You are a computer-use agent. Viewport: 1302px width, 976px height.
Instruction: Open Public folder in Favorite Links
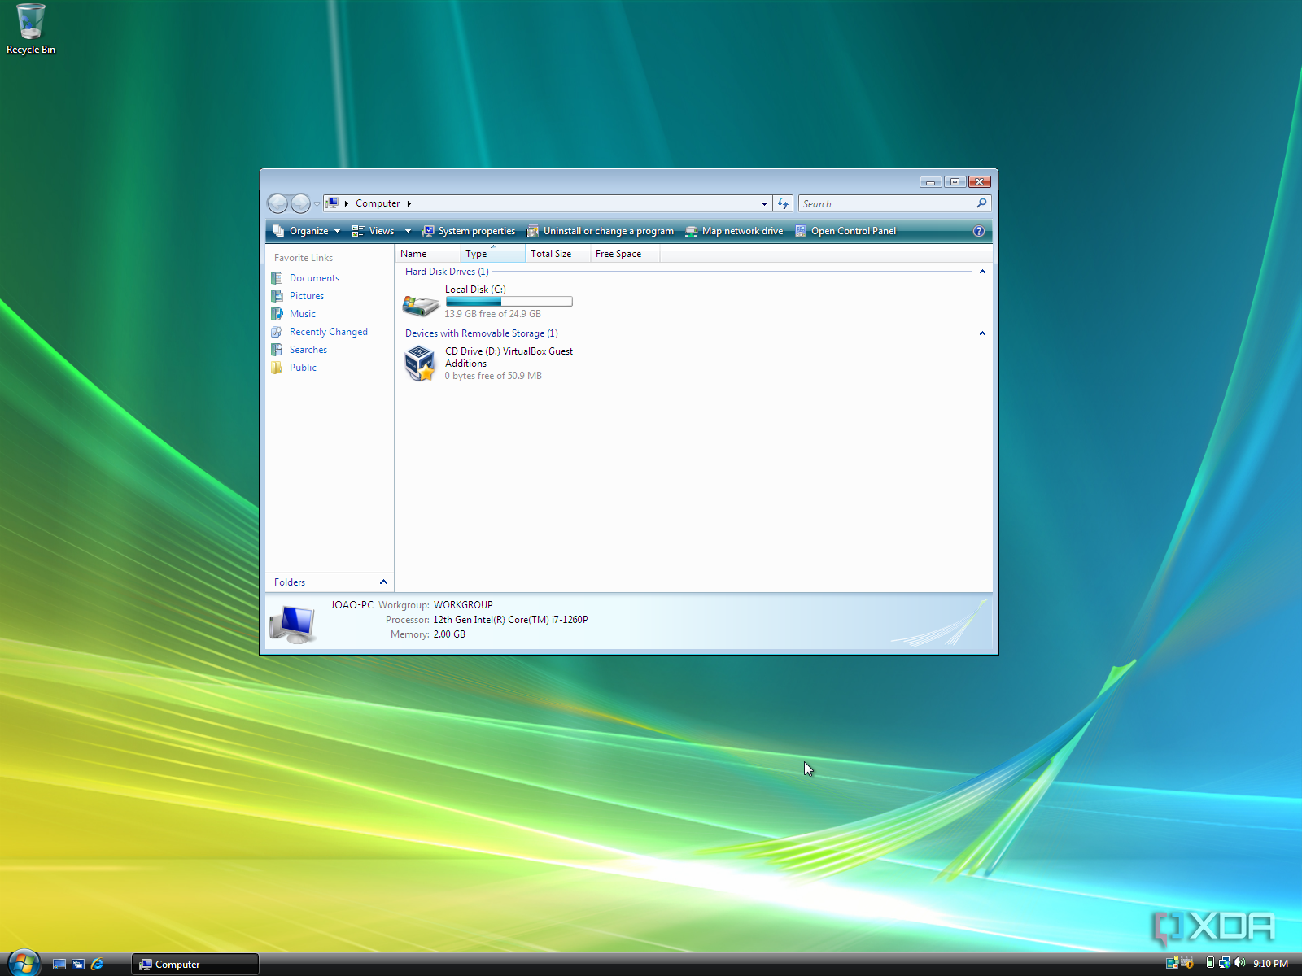click(x=303, y=368)
